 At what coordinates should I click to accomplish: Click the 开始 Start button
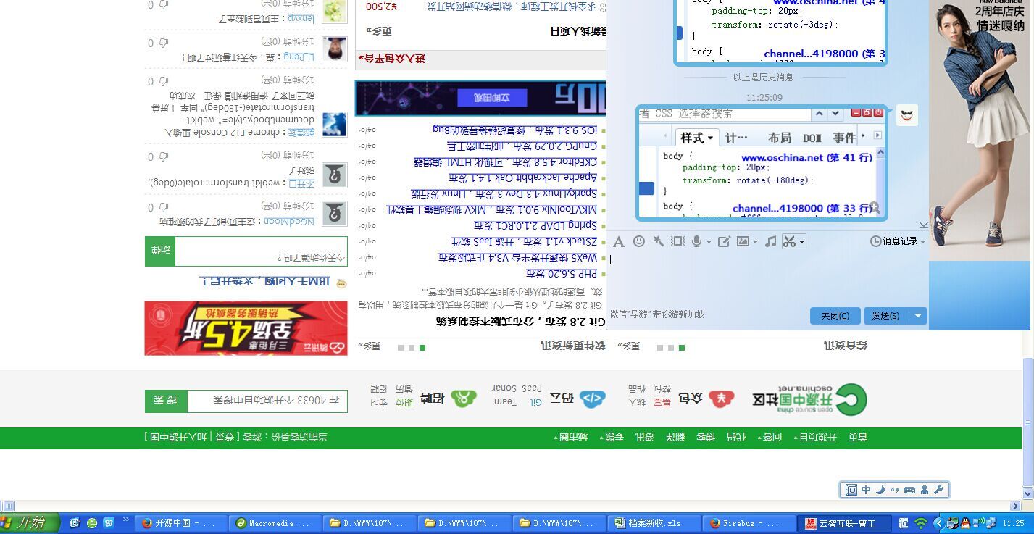click(29, 522)
